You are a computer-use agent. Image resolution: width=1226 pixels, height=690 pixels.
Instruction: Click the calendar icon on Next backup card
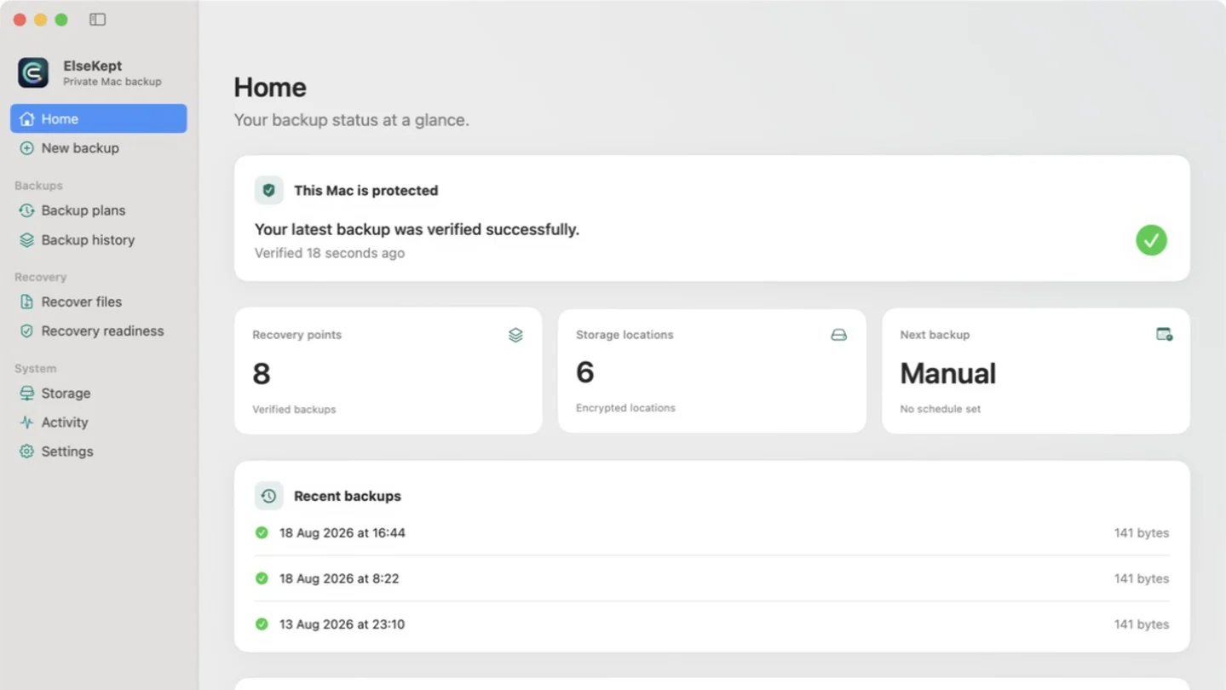tap(1164, 334)
